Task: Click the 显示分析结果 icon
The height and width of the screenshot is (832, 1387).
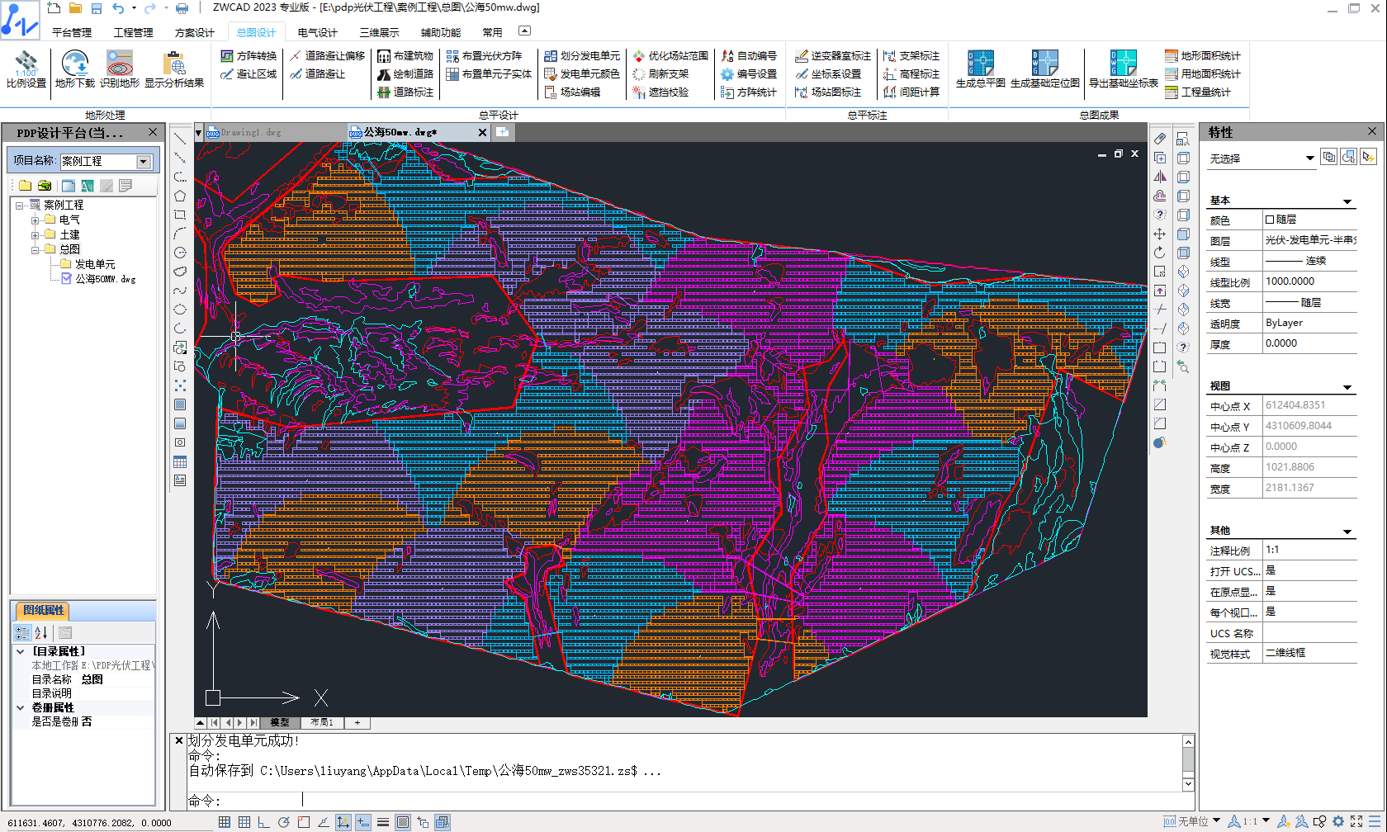Action: pyautogui.click(x=174, y=64)
